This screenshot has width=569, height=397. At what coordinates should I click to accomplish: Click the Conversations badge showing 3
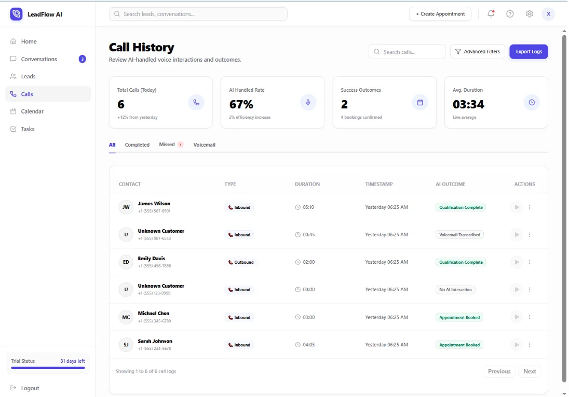[x=83, y=59]
